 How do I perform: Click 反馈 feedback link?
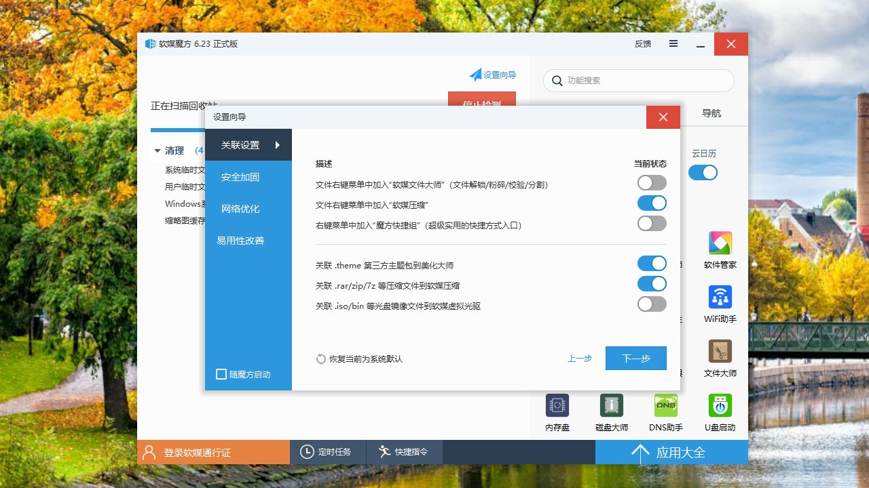click(643, 44)
